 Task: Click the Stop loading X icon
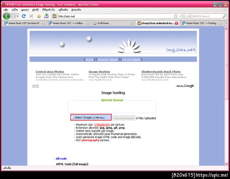31,16
